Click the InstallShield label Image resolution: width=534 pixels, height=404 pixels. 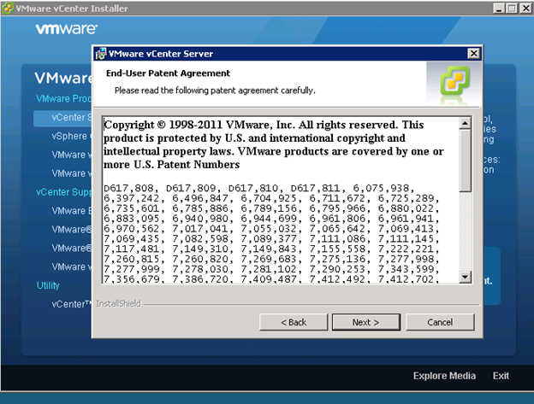coord(118,303)
